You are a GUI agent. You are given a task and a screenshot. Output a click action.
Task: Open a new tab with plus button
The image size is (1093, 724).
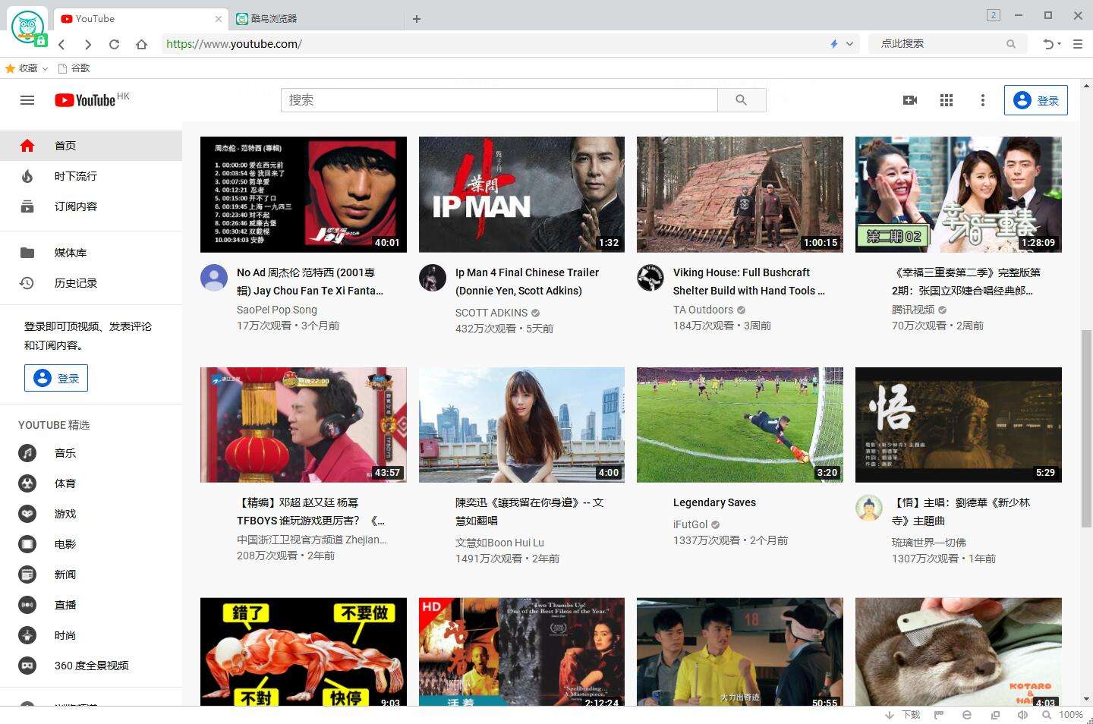click(x=417, y=19)
